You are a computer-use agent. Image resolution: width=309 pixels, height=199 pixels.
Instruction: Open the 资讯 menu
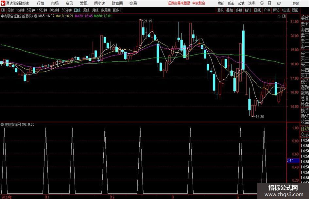point(69,3)
